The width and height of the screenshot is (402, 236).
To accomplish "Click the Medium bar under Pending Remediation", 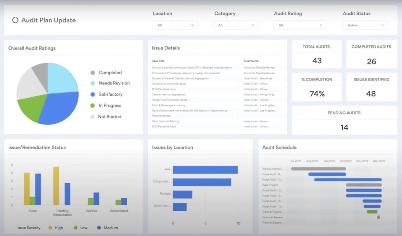I will pos(67,194).
